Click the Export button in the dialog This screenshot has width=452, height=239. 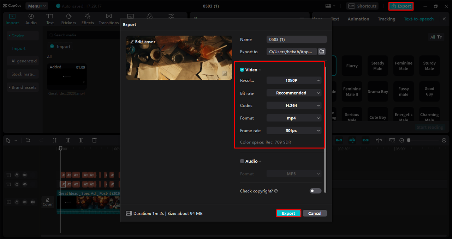coord(289,213)
